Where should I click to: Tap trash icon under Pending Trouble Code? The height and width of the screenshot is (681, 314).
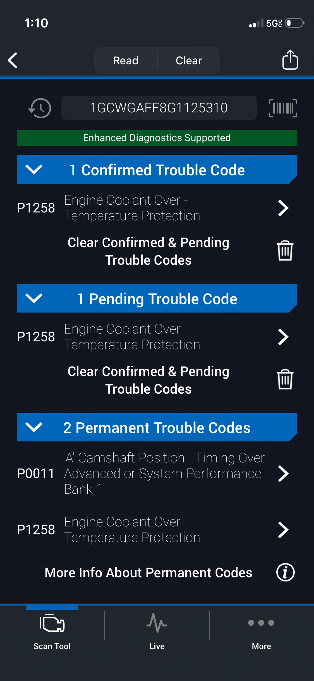[x=285, y=380]
